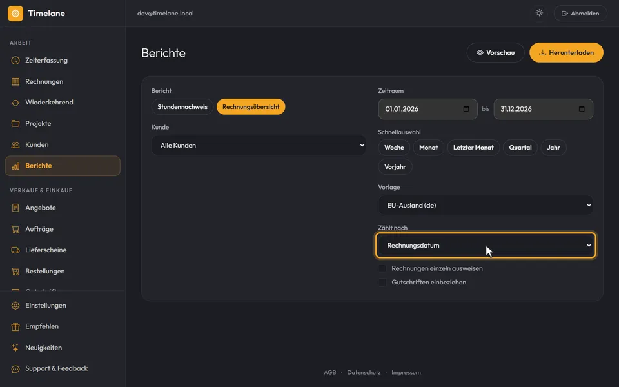The width and height of the screenshot is (619, 387).
Task: Click the start date field 01.01.2026
Action: 427,109
